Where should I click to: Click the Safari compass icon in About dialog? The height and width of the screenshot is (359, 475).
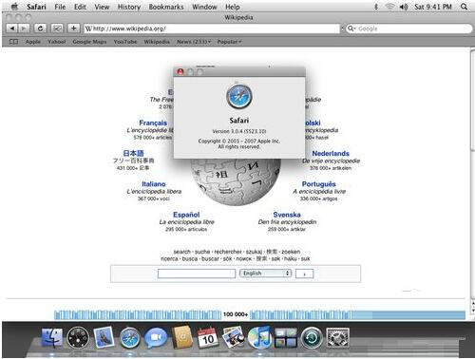coord(239,96)
